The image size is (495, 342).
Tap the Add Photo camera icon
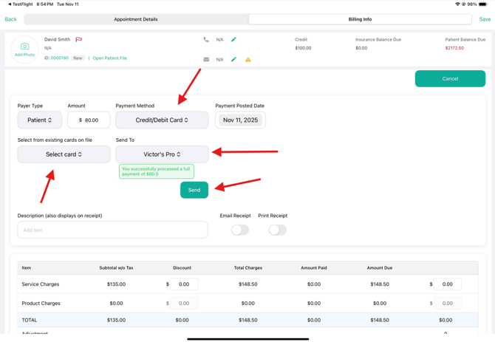click(x=24, y=48)
